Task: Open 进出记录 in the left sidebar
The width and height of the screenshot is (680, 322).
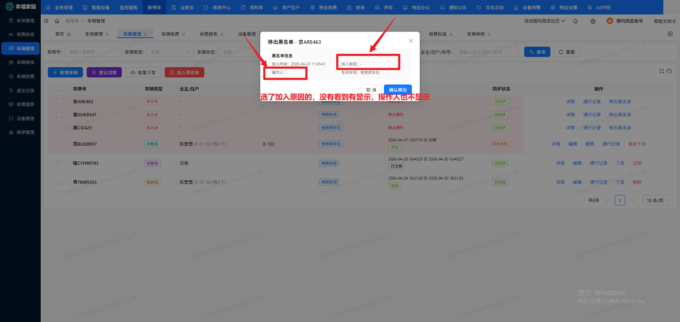Action: coord(25,91)
